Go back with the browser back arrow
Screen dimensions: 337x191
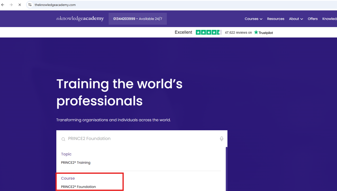tap(3, 5)
